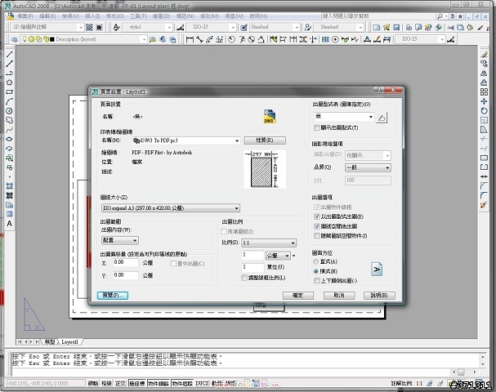The height and width of the screenshot is (392, 496).
Task: Select the Rotate modify tool
Action: [x=484, y=111]
